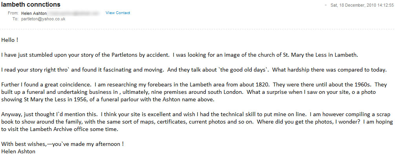
Task: Open the View Contact link
Action: (x=118, y=13)
